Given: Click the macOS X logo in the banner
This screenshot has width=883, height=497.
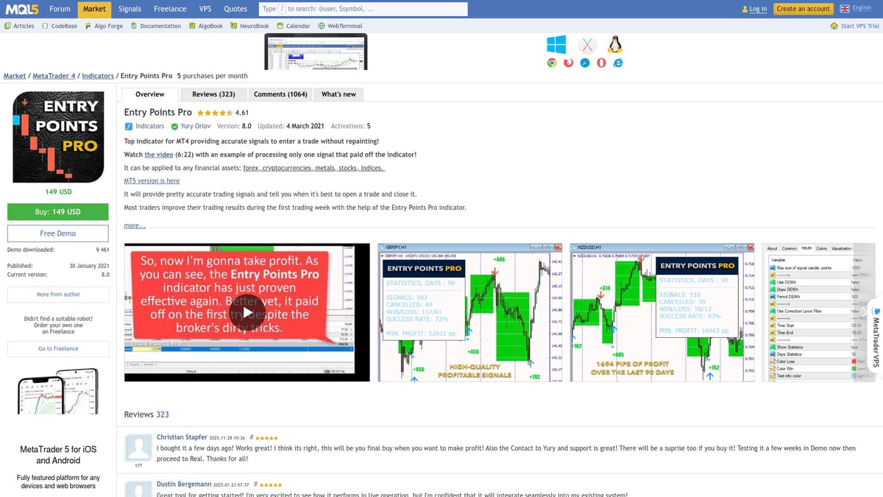Looking at the screenshot, I should pyautogui.click(x=586, y=45).
